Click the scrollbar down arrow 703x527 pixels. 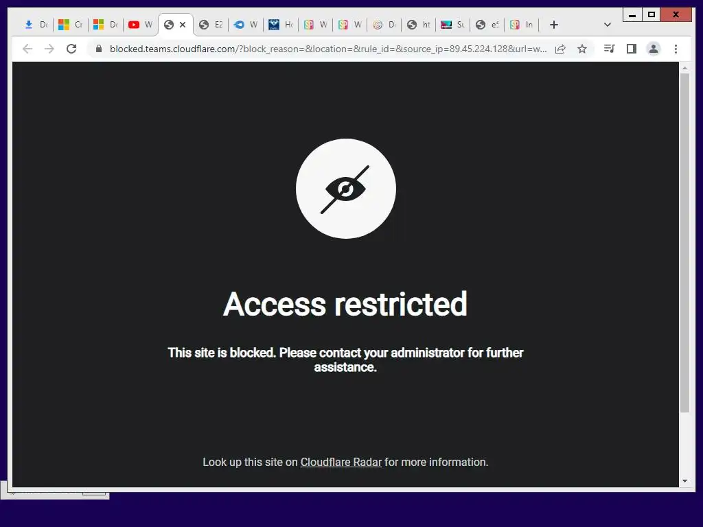tap(684, 481)
